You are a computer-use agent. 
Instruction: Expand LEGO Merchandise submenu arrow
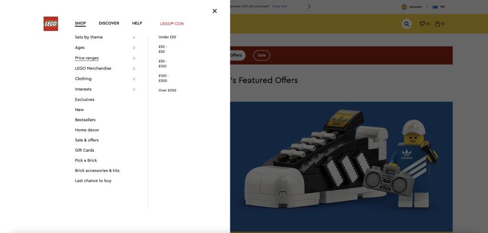coord(134,68)
